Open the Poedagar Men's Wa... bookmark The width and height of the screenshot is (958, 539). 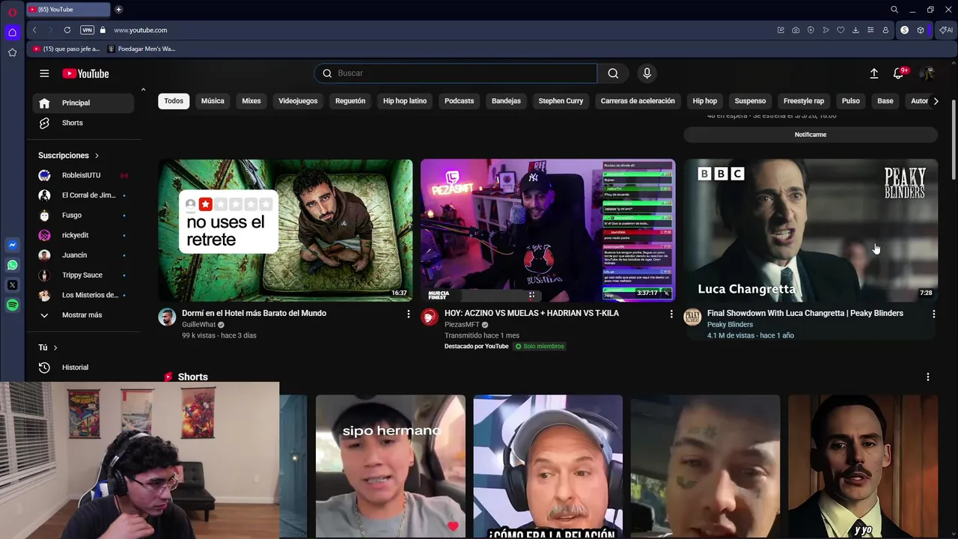click(x=141, y=49)
